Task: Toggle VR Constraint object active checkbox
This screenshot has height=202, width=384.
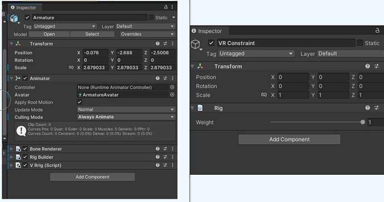Action: pos(211,43)
